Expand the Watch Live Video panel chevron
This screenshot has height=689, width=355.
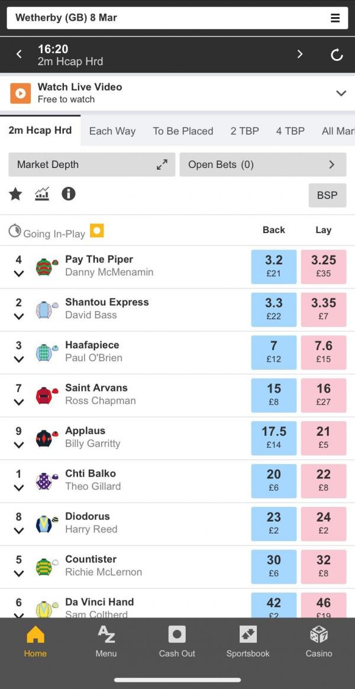pos(341,93)
